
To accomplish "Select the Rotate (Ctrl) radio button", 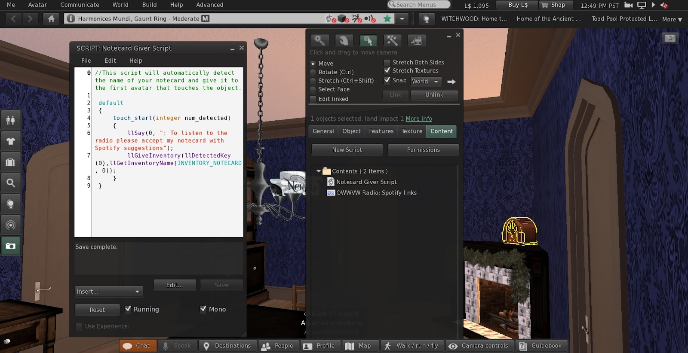I will point(313,72).
